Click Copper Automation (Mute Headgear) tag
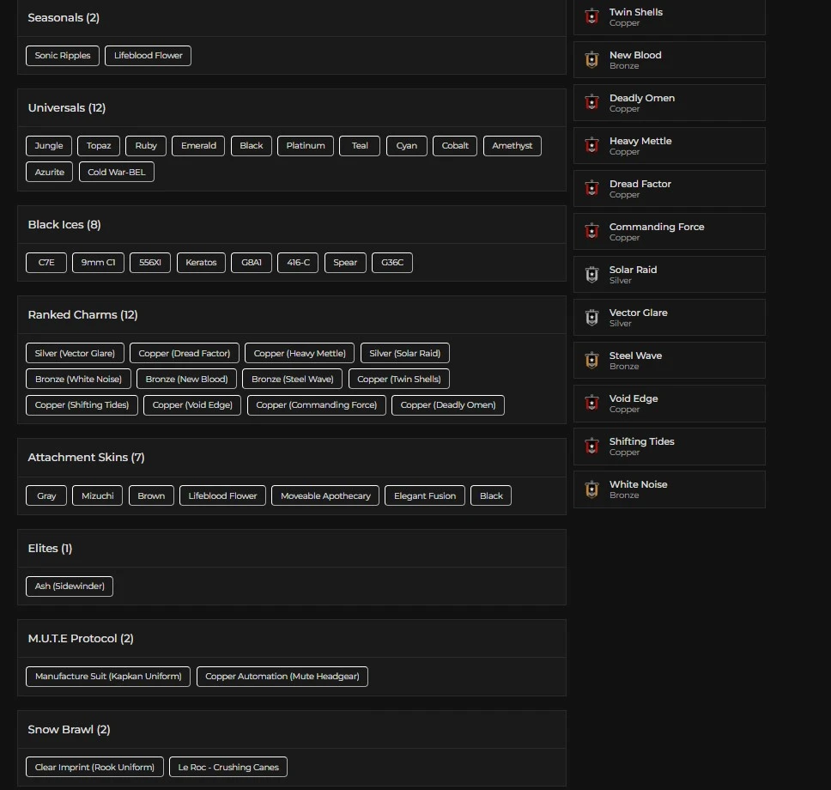831x790 pixels. (x=282, y=677)
